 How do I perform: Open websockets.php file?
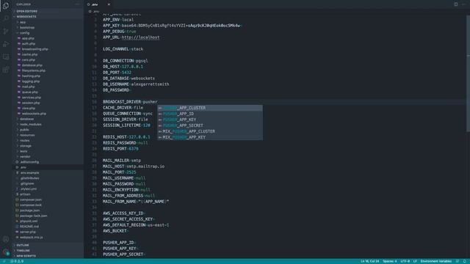pos(48,114)
